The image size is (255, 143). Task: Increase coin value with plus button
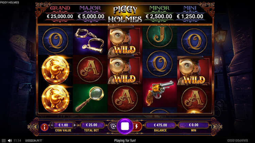[x=74, y=125]
